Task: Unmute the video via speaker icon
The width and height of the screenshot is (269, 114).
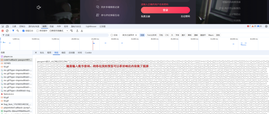Action: pos(39,7)
